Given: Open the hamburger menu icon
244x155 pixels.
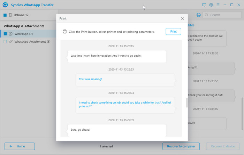Looking at the screenshot, I should [218, 5].
